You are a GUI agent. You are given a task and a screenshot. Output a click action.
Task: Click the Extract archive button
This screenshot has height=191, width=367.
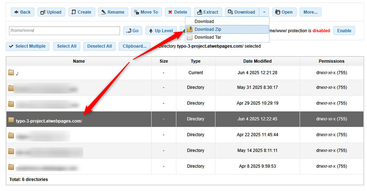coord(208,12)
